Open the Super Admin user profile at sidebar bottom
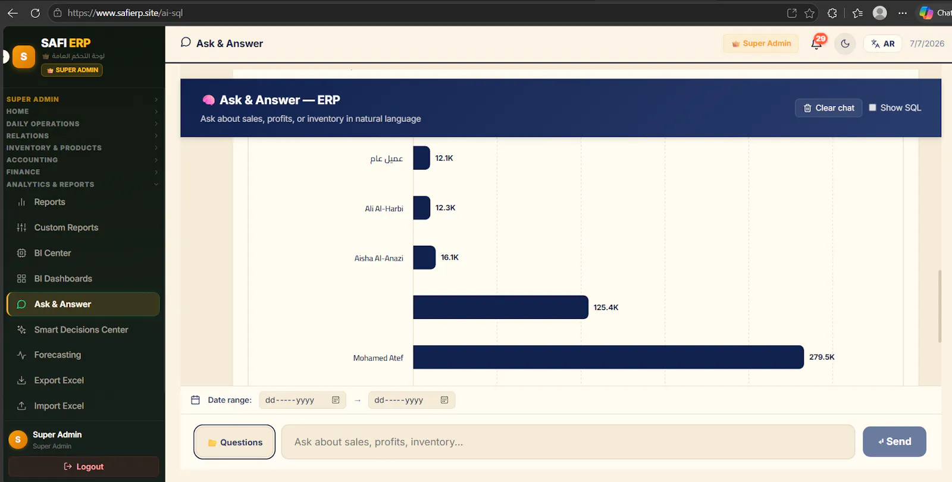 (x=83, y=440)
